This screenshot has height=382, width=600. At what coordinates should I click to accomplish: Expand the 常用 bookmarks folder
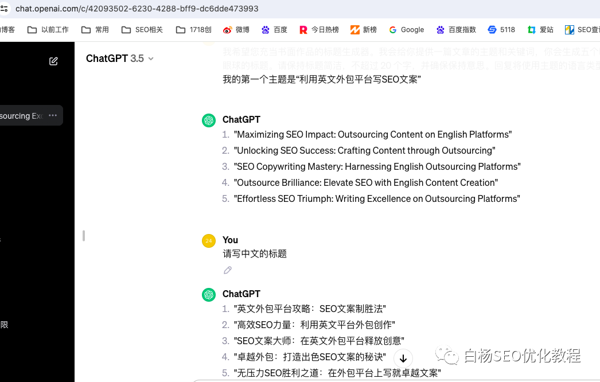tap(95, 29)
